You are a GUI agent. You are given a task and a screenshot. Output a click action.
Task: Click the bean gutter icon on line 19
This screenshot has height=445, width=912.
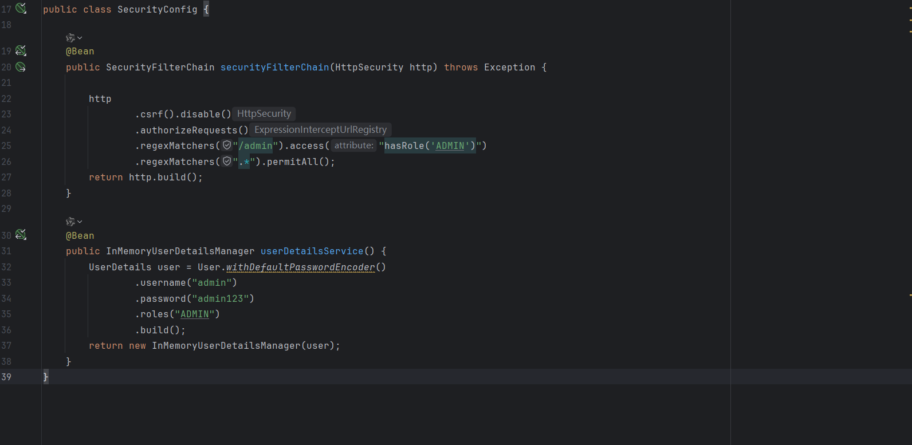(x=21, y=51)
